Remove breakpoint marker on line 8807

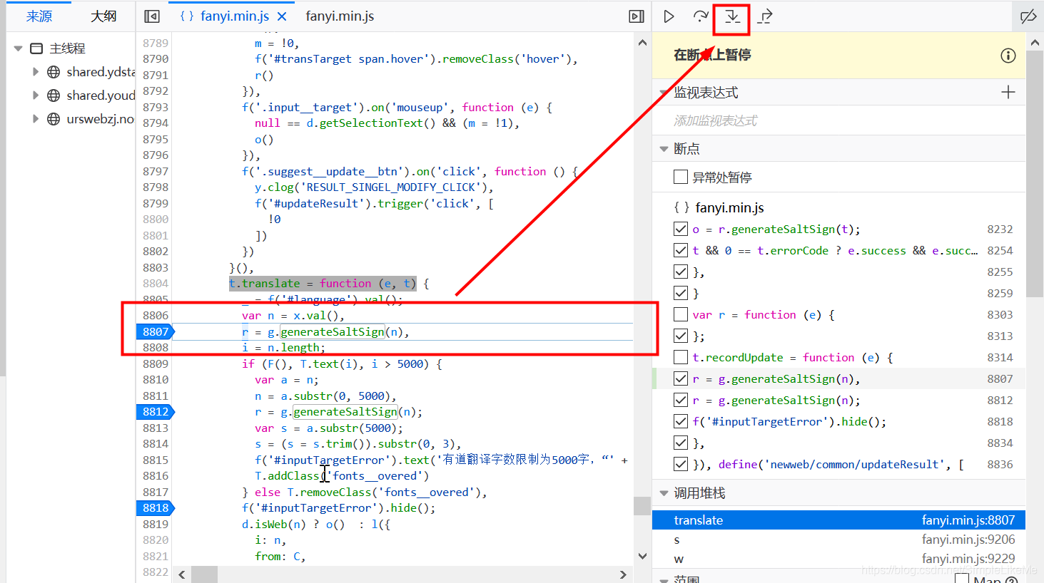point(156,331)
